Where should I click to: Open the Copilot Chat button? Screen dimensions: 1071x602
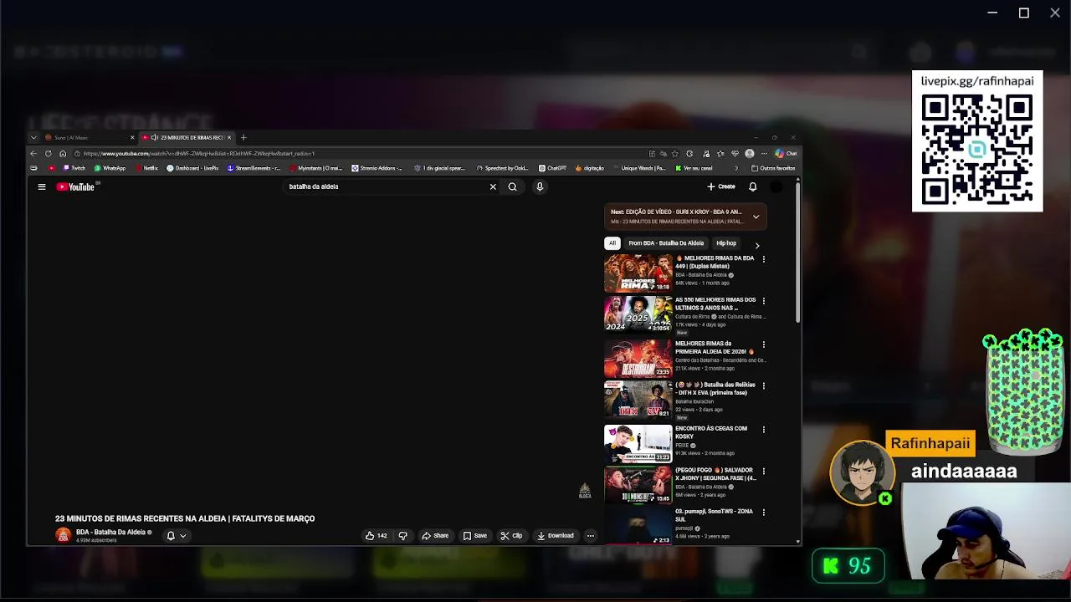click(x=786, y=154)
